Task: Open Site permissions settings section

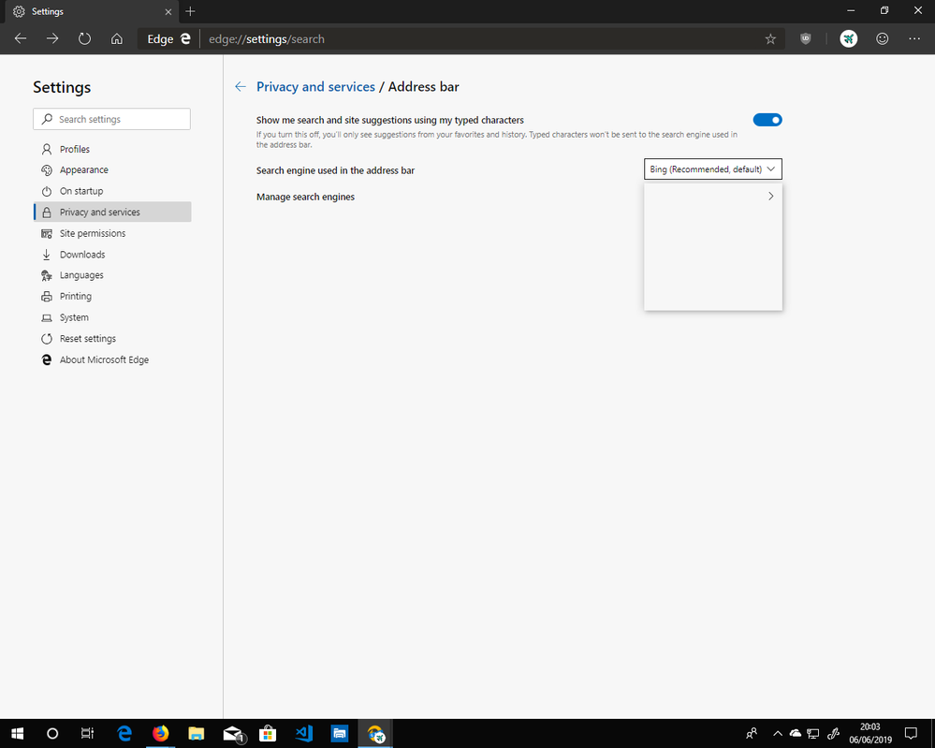Action: pyautogui.click(x=112, y=233)
